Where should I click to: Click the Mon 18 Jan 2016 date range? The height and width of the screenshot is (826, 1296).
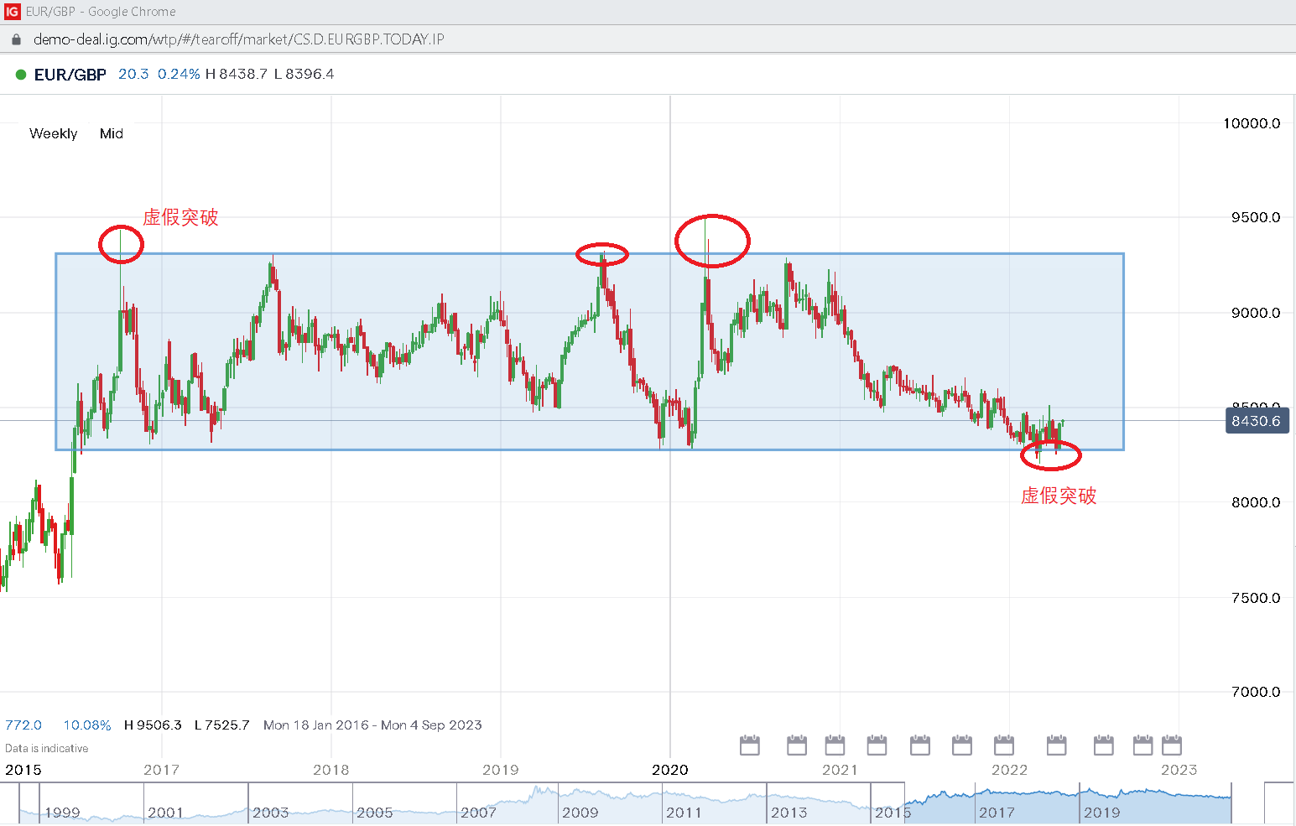point(372,725)
